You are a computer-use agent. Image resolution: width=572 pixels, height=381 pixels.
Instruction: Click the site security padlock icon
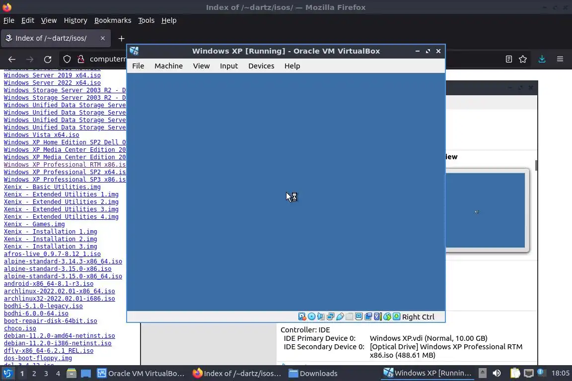tap(80, 59)
